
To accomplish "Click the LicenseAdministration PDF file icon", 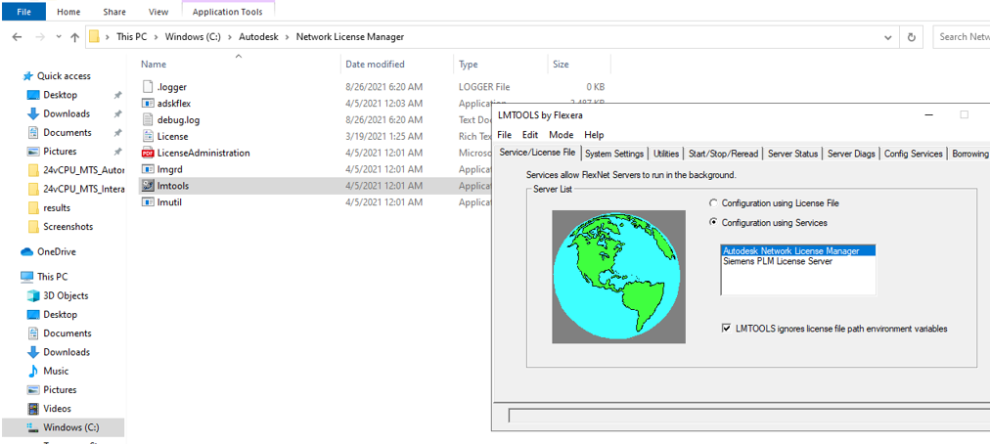I will [x=149, y=153].
